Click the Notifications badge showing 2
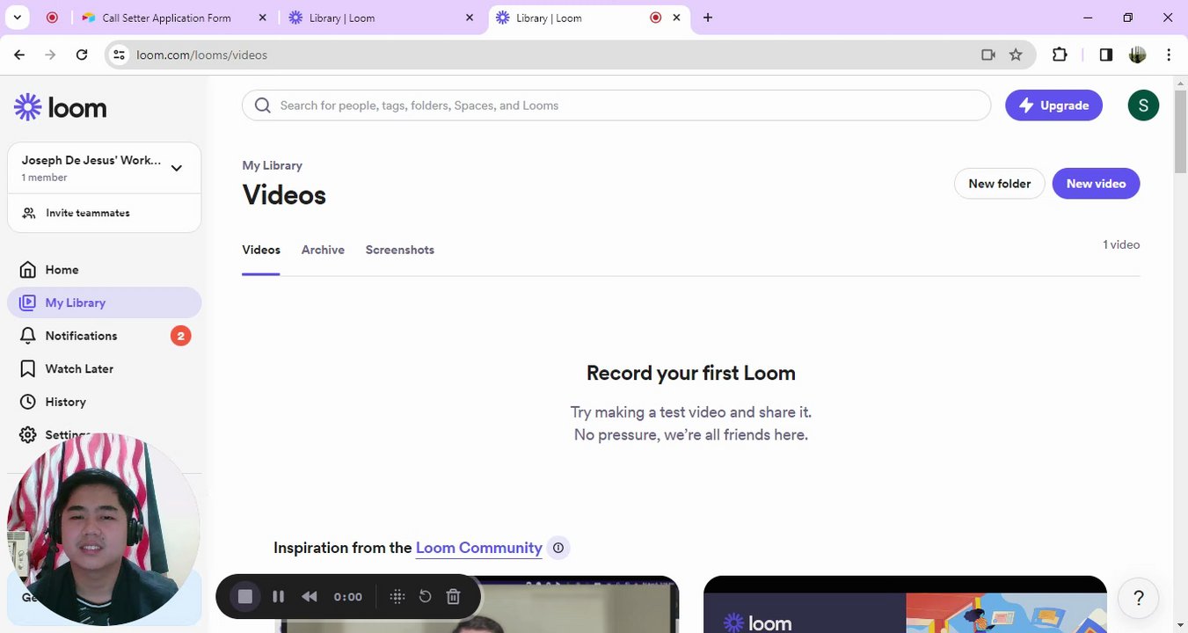Image resolution: width=1188 pixels, height=633 pixels. point(180,336)
